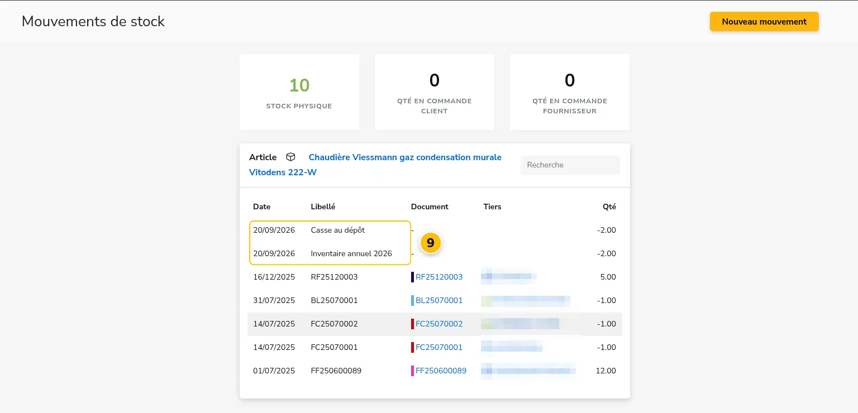This screenshot has height=413, width=858.
Task: Click the FC25070002 libellé cell
Action: [x=334, y=324]
